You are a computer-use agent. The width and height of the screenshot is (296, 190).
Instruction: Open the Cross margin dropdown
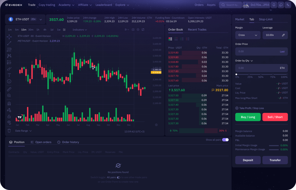(248, 35)
